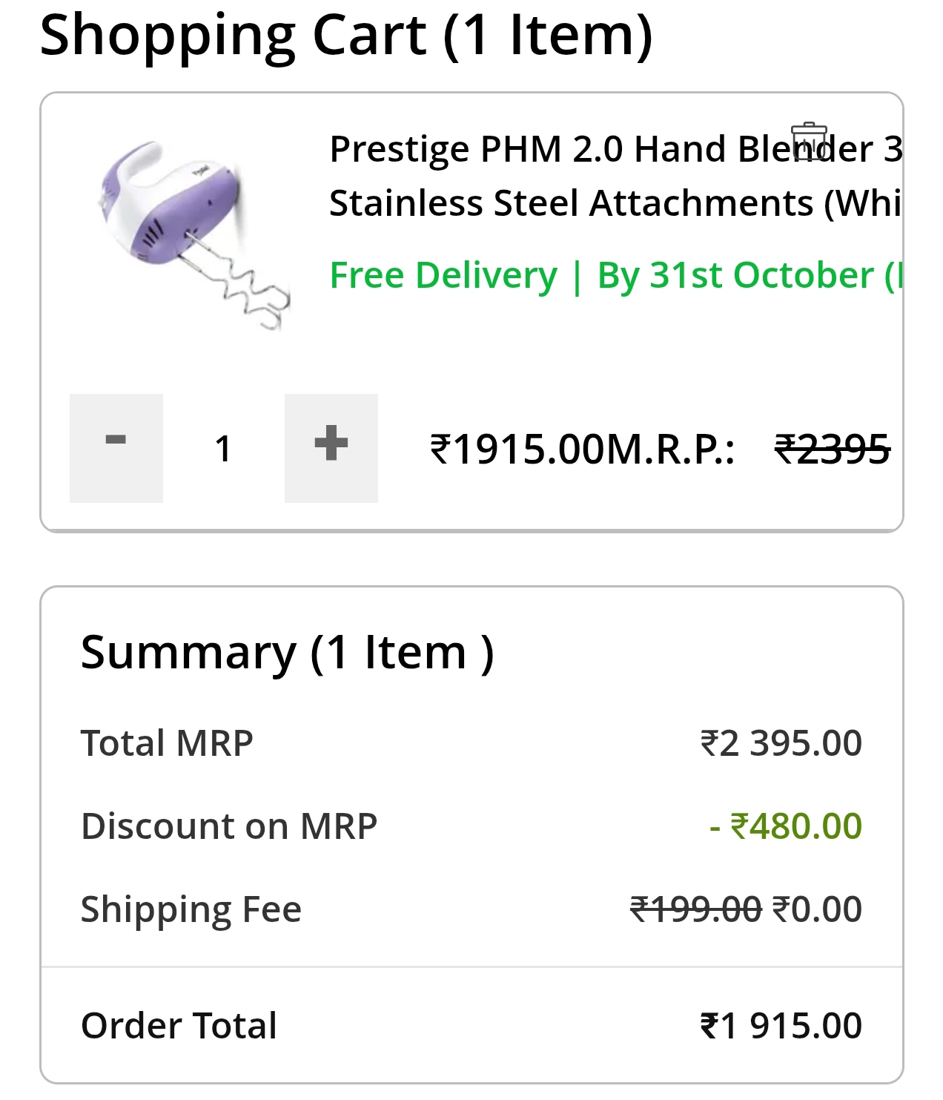Open the Prestige PHM 2.0 product title

[x=614, y=176]
